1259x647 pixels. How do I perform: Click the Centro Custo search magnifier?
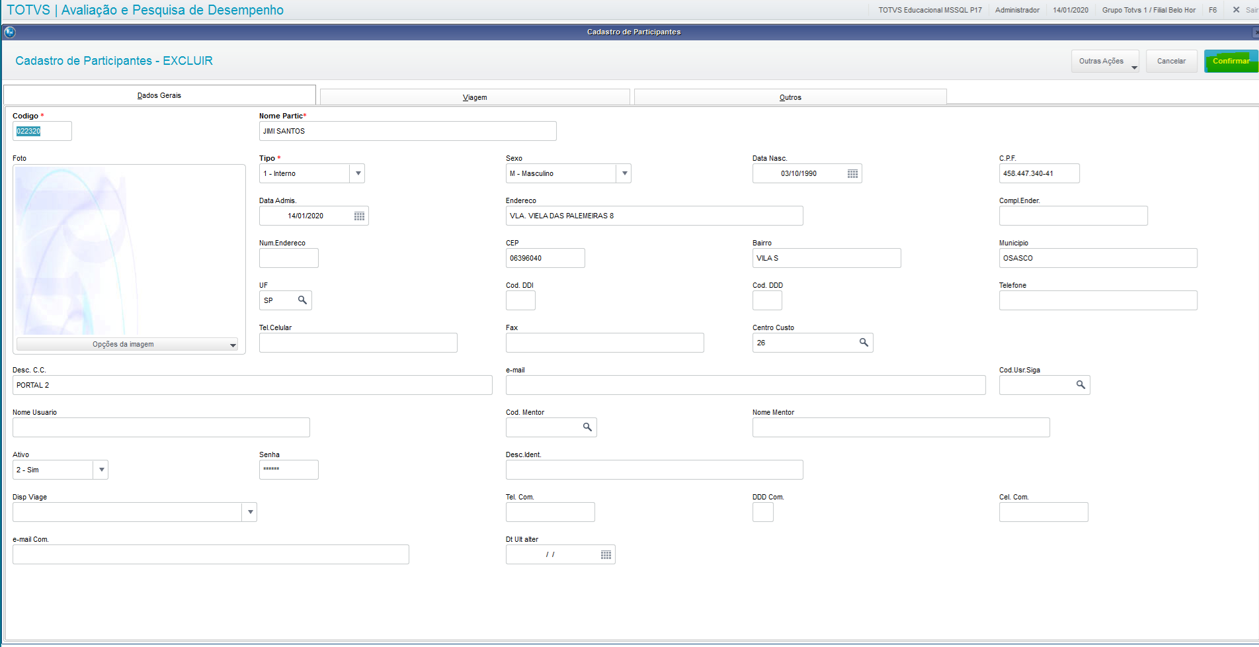[864, 342]
